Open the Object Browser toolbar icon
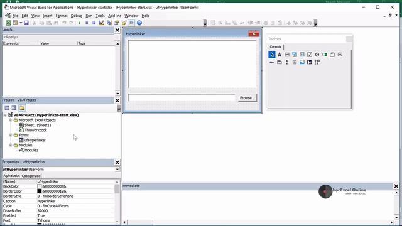The height and width of the screenshot is (226, 402). pyautogui.click(x=124, y=23)
